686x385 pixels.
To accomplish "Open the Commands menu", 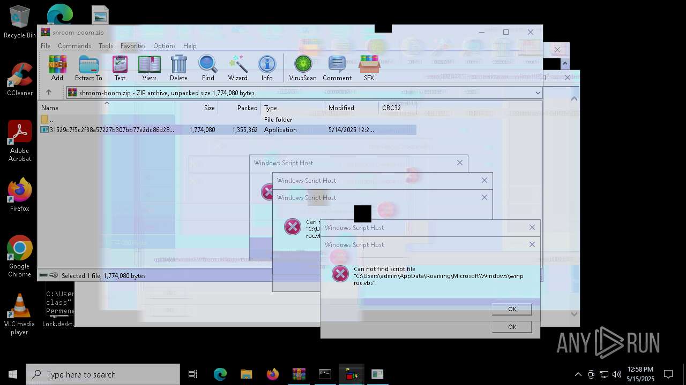I will coord(74,46).
